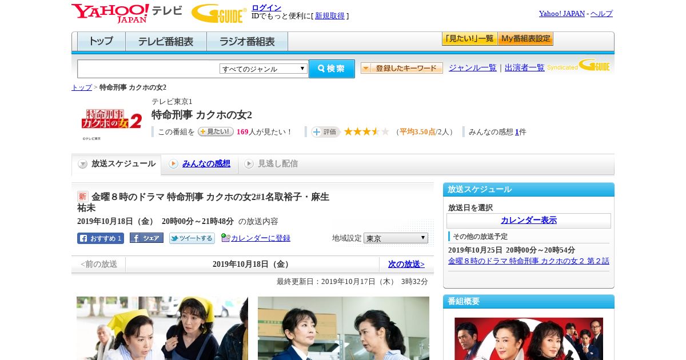
Task: Click the 「見たい!」一覧 button
Action: tap(469, 39)
